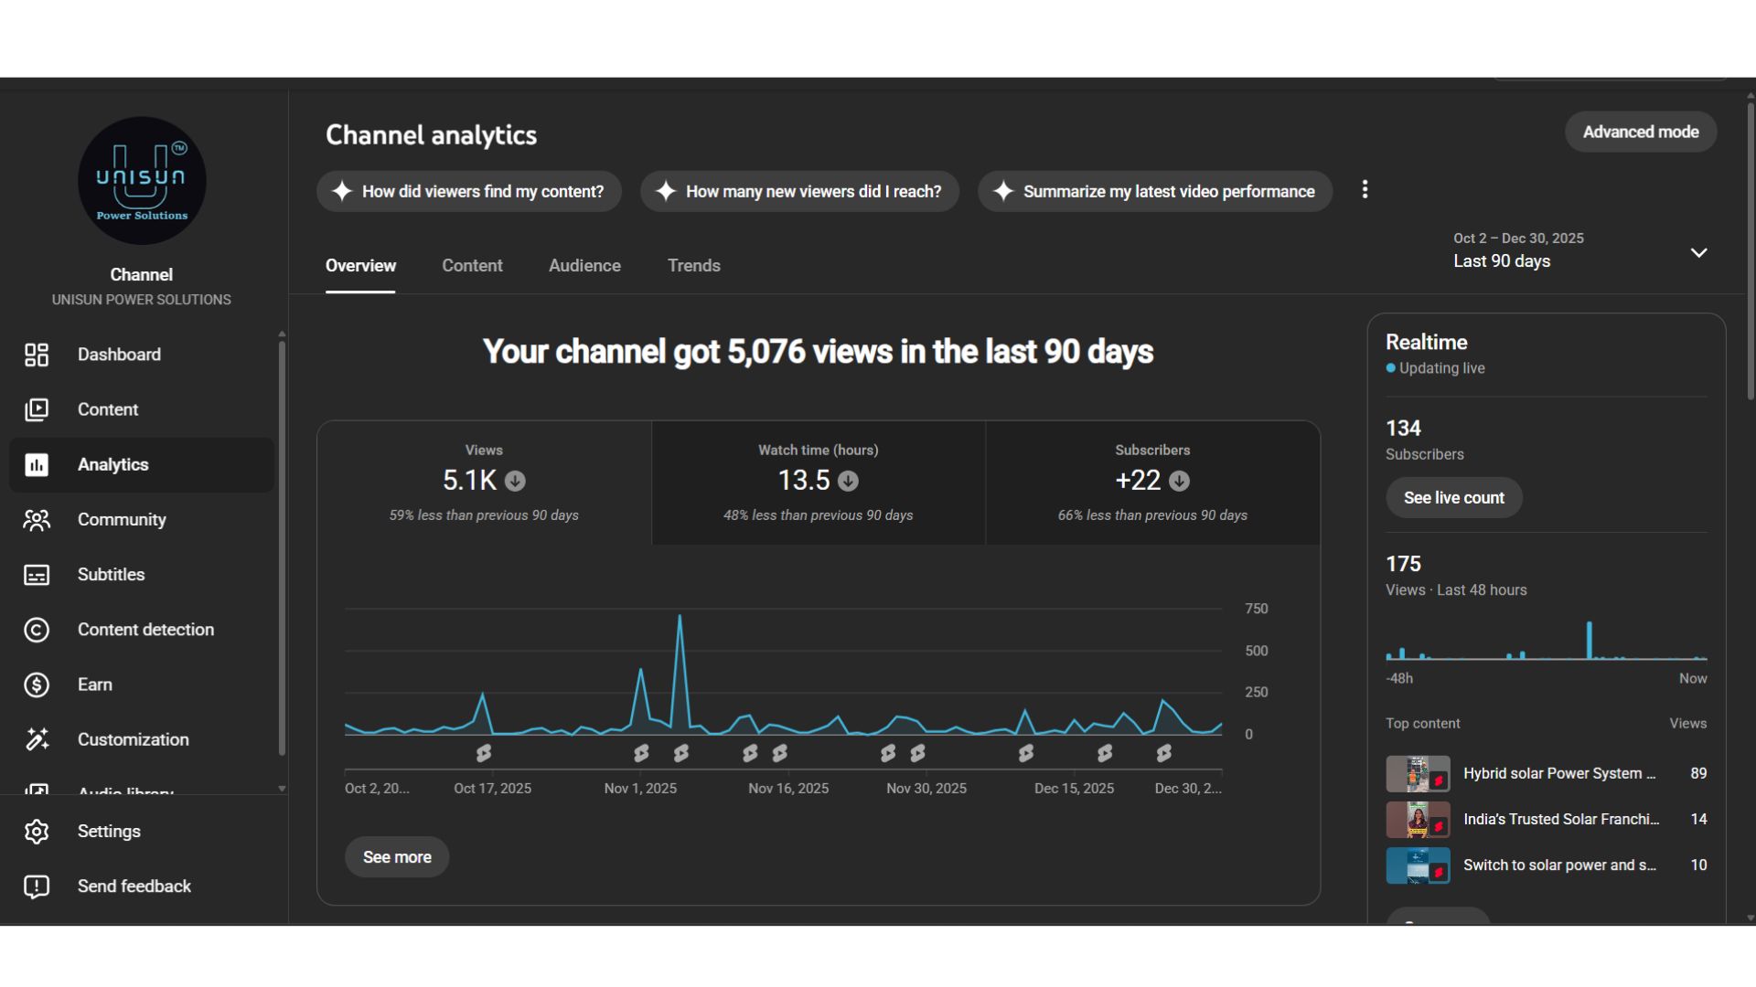Open the Content detection copyright icon
1756x987 pixels.
coord(37,630)
